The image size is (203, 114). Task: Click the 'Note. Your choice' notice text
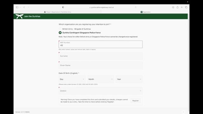point(98,37)
